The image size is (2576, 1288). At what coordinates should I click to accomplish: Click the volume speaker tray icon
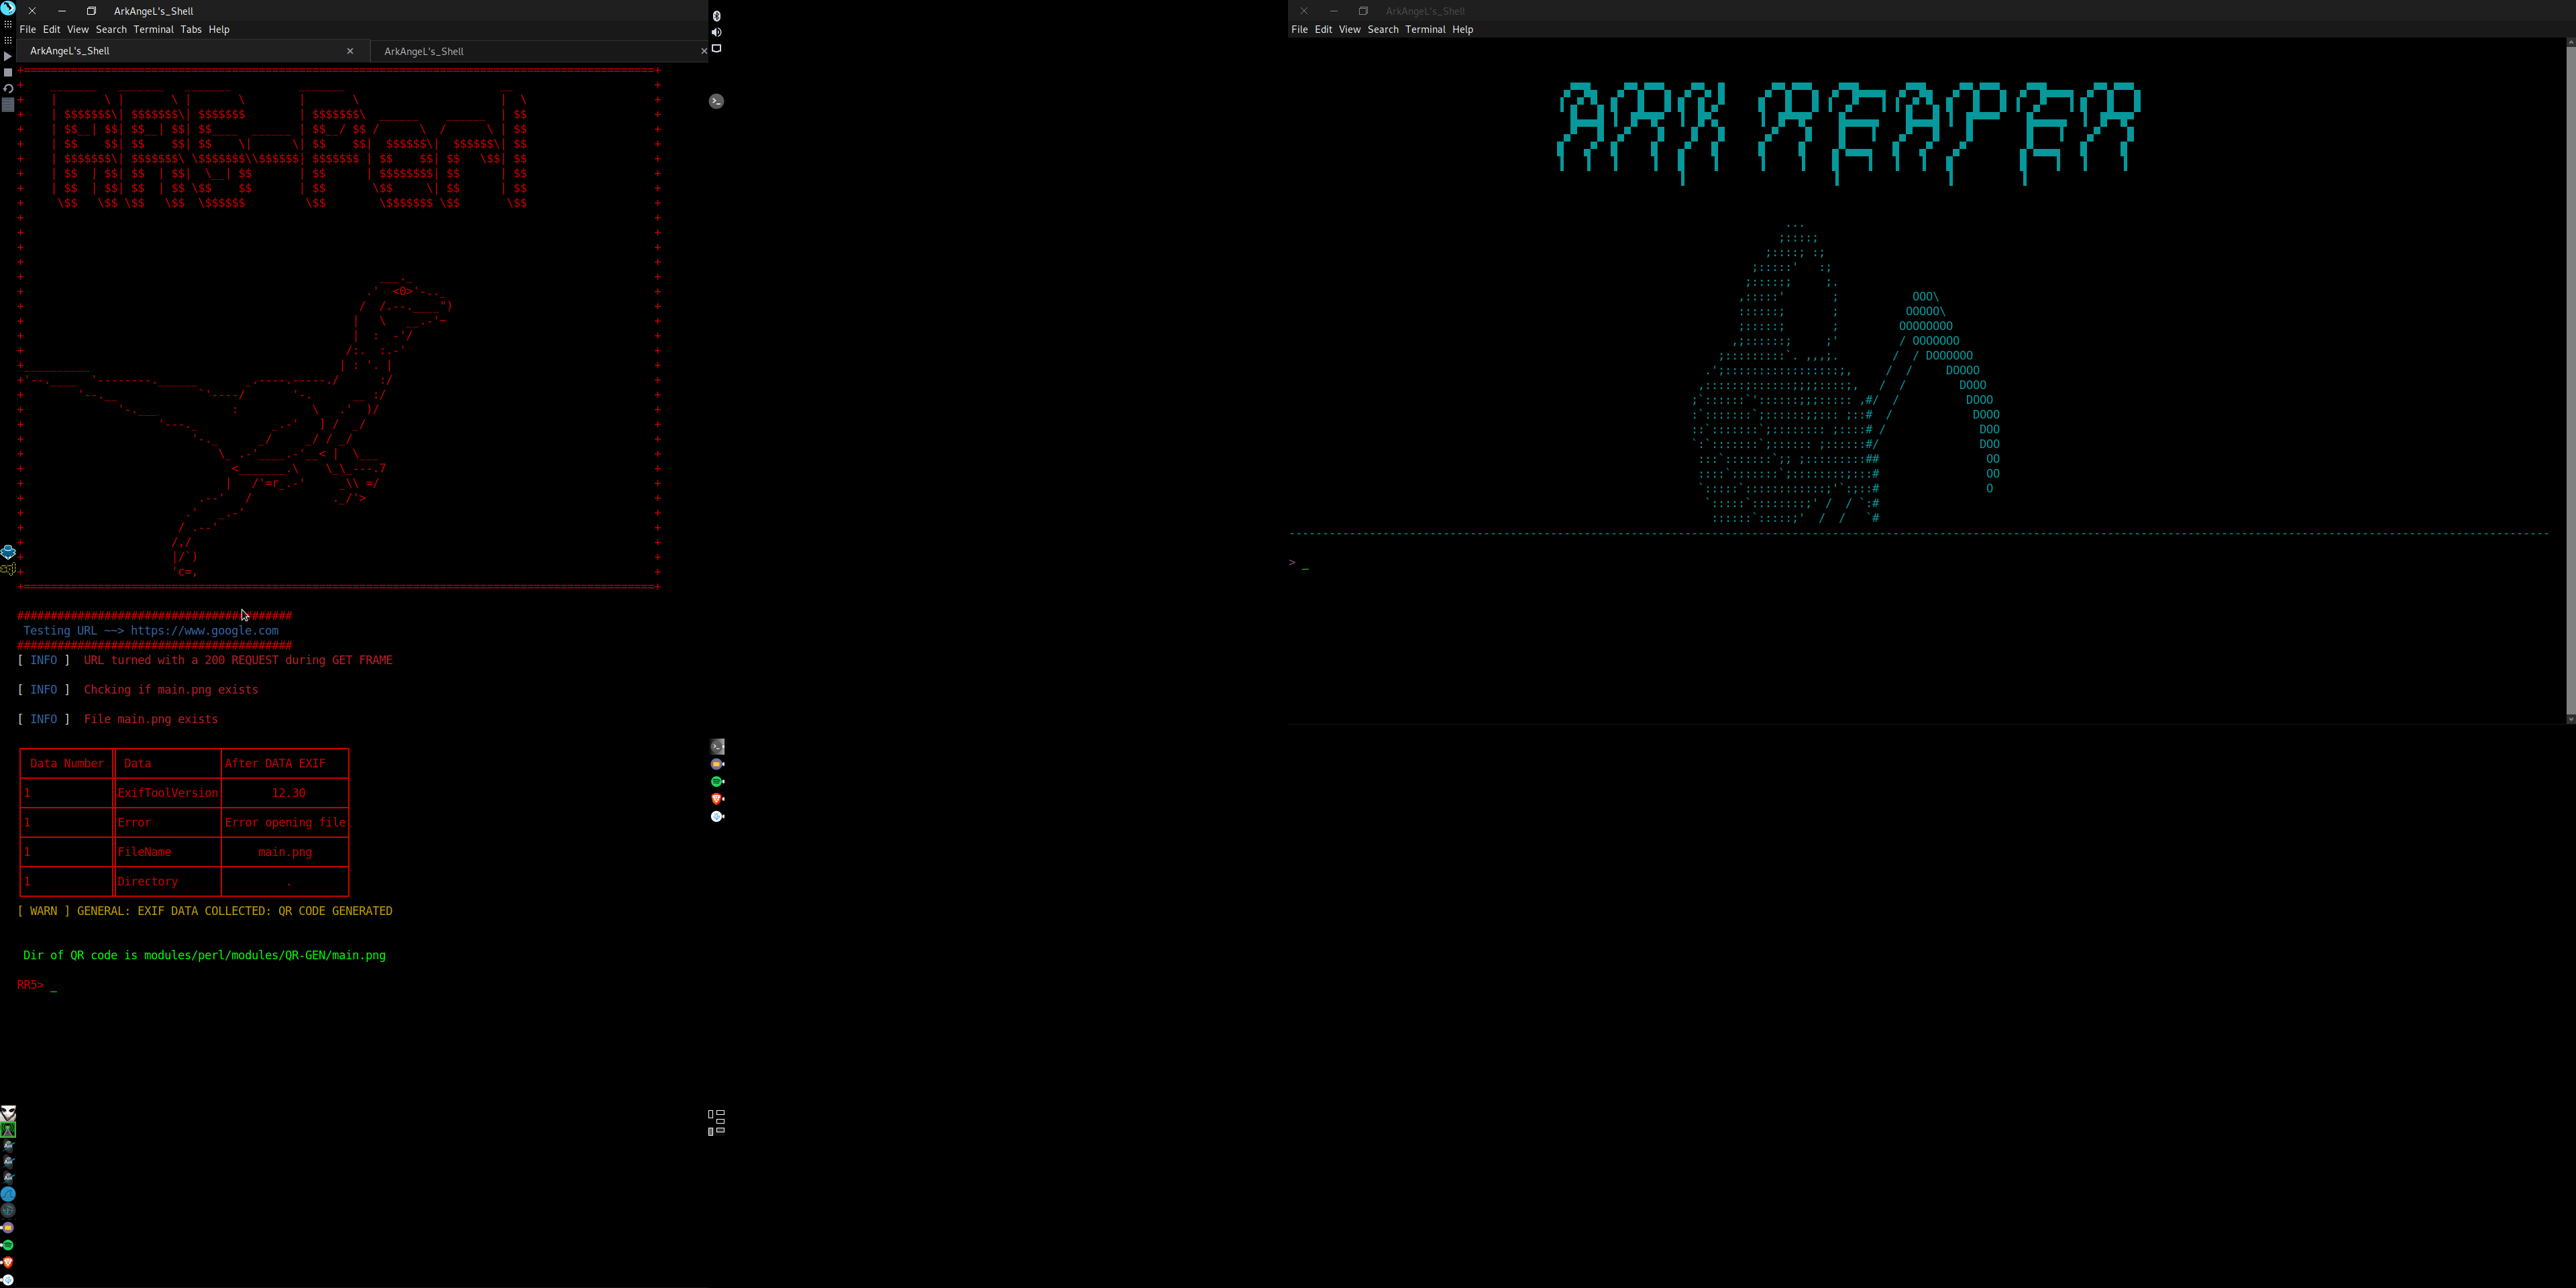(716, 32)
